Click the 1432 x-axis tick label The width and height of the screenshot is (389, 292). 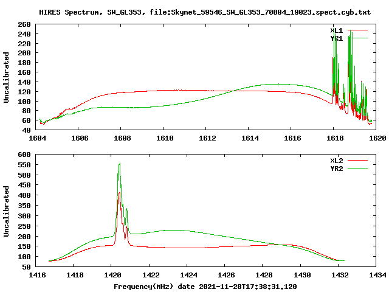coord(340,275)
